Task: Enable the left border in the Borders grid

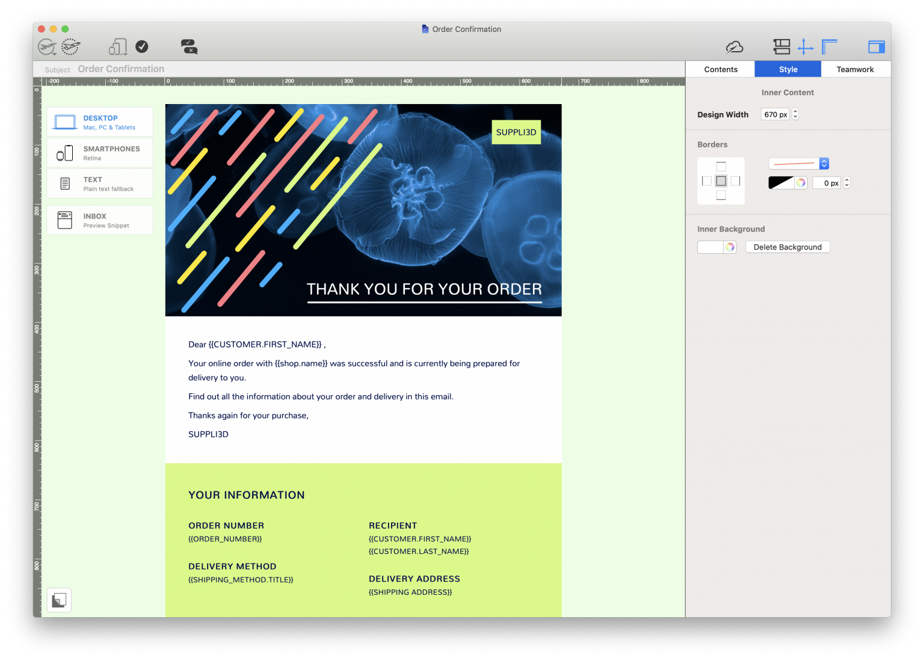Action: [x=707, y=180]
